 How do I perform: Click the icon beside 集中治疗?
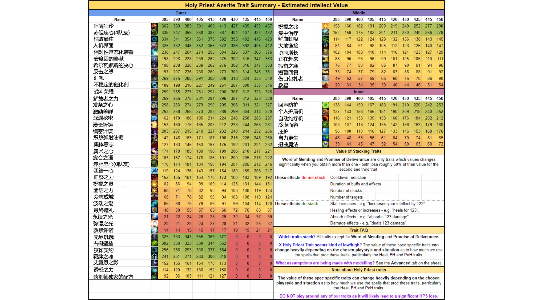[x=325, y=33]
